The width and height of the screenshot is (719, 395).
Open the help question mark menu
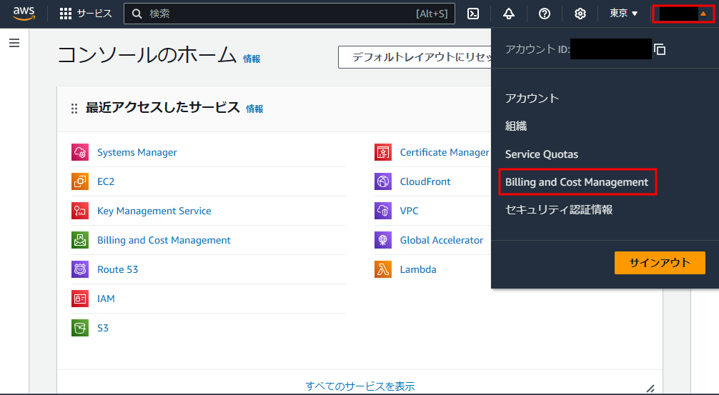pyautogui.click(x=545, y=14)
